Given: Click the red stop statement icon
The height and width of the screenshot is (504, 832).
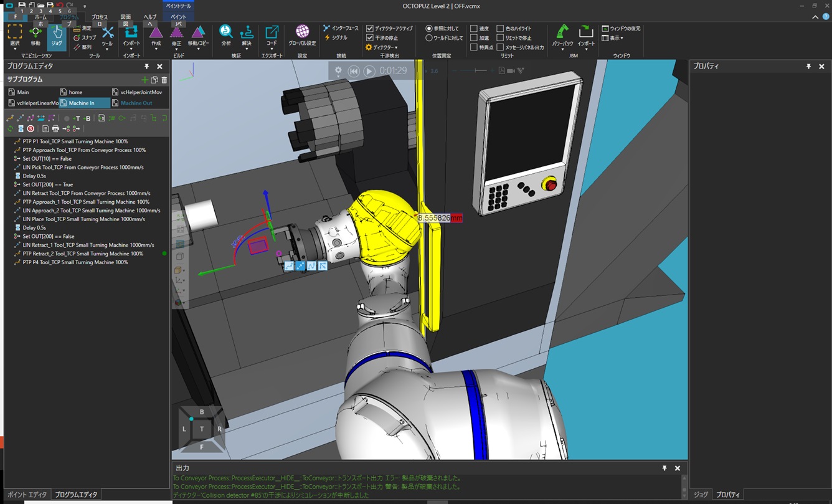Looking at the screenshot, I should coord(31,128).
